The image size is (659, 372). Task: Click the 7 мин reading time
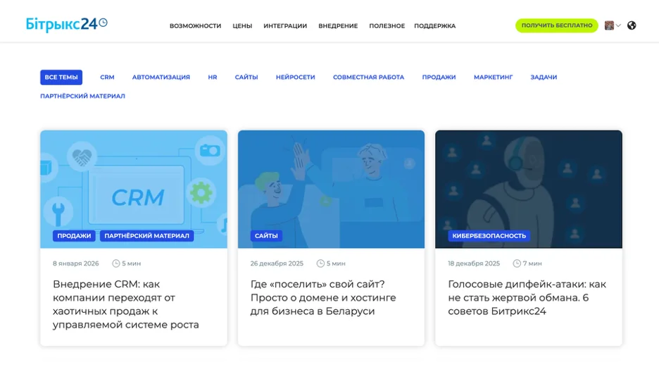point(532,263)
